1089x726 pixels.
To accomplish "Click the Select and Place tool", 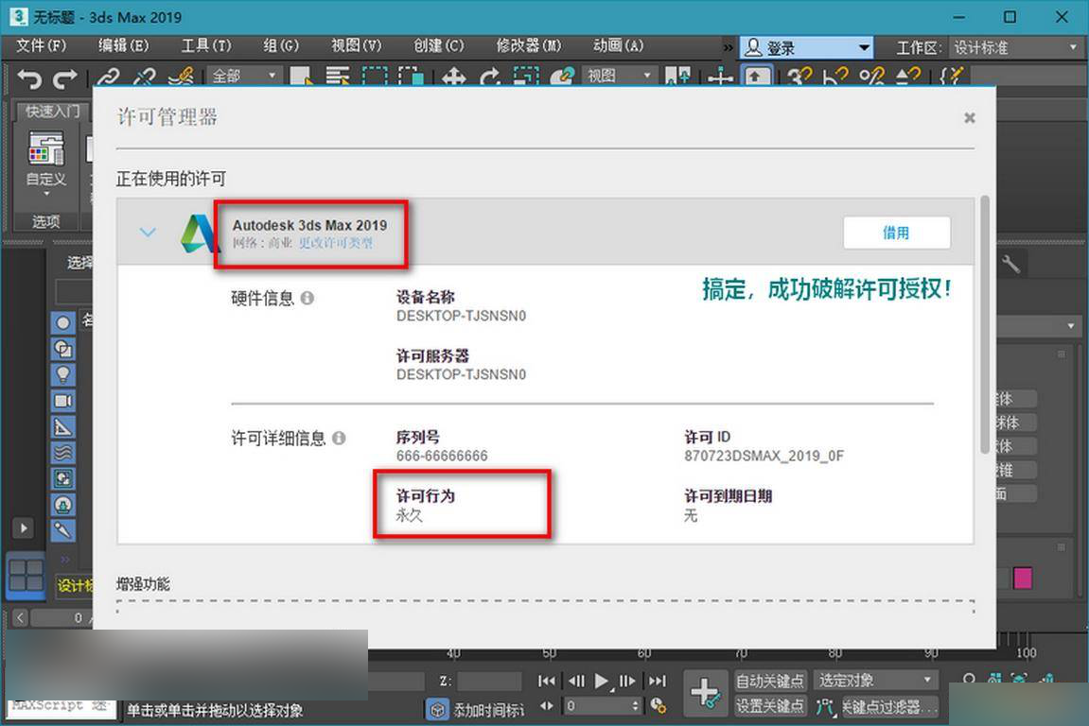I will (x=562, y=77).
